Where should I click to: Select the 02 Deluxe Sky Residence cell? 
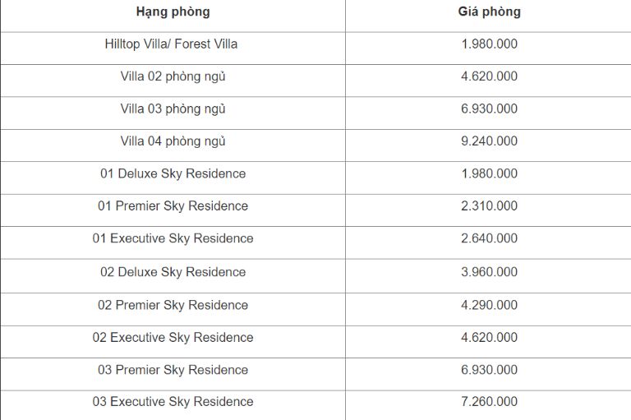tap(173, 276)
